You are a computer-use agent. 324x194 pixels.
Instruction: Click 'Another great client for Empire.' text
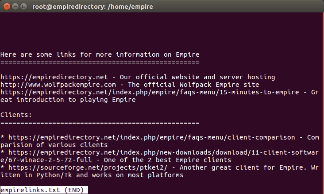click(x=243, y=167)
